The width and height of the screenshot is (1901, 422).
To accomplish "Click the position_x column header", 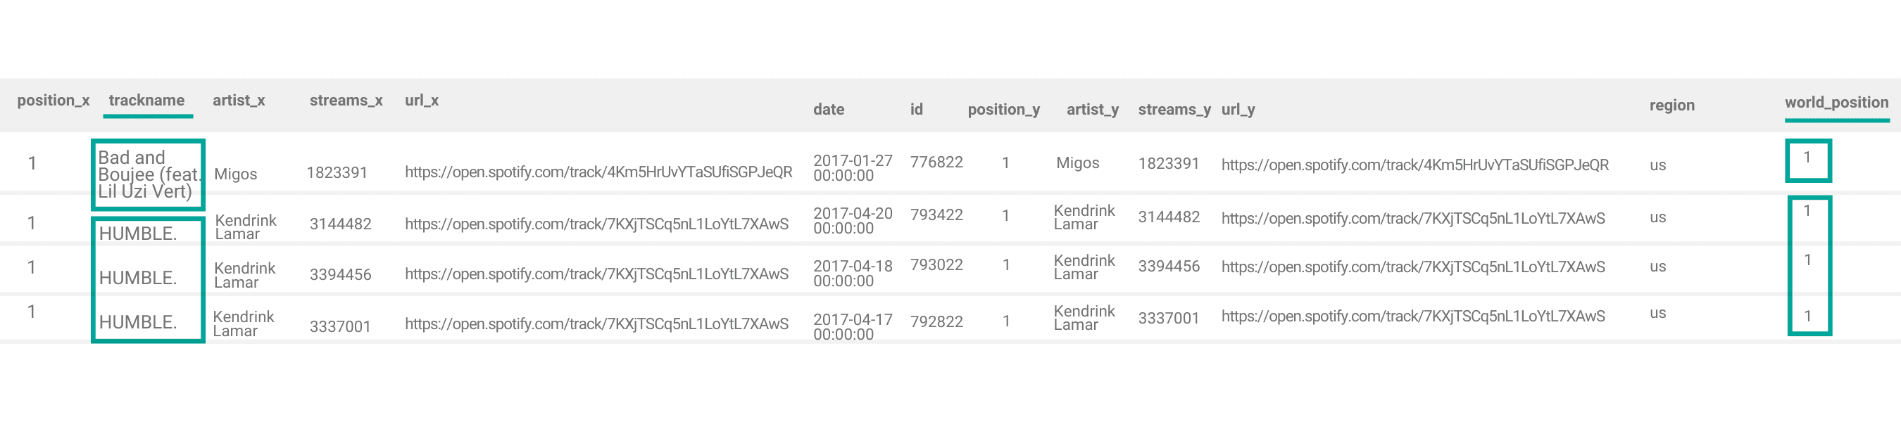I will (53, 101).
